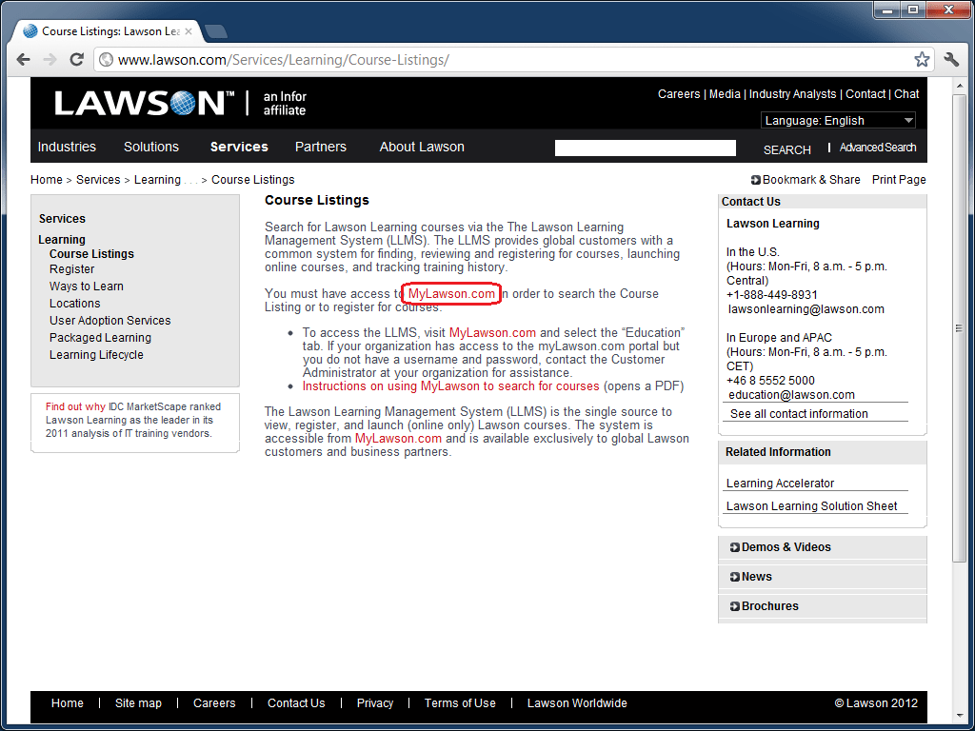Open the News section via its arrow icon

point(733,577)
